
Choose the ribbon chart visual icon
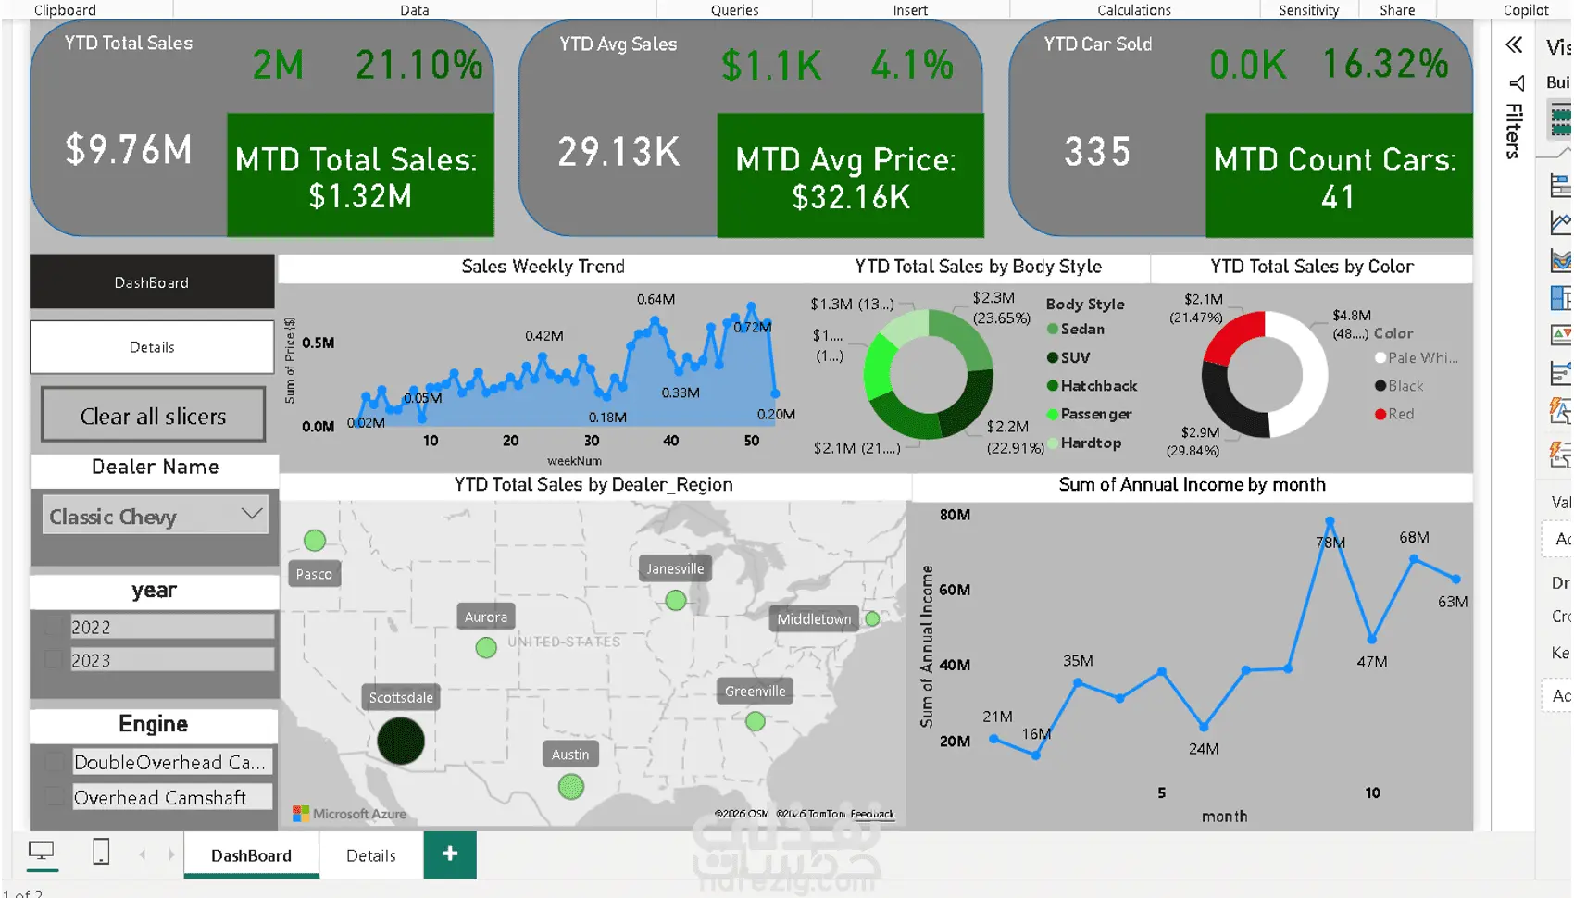pyautogui.click(x=1561, y=261)
